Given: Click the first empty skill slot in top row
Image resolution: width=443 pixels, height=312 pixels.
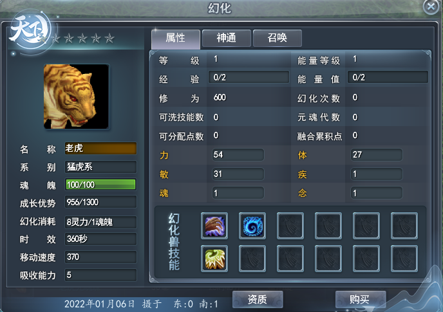Looking at the screenshot, I should (x=290, y=226).
